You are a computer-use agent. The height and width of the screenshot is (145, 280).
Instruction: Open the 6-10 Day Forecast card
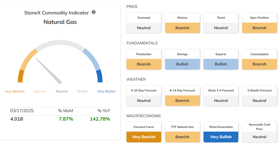(144, 96)
